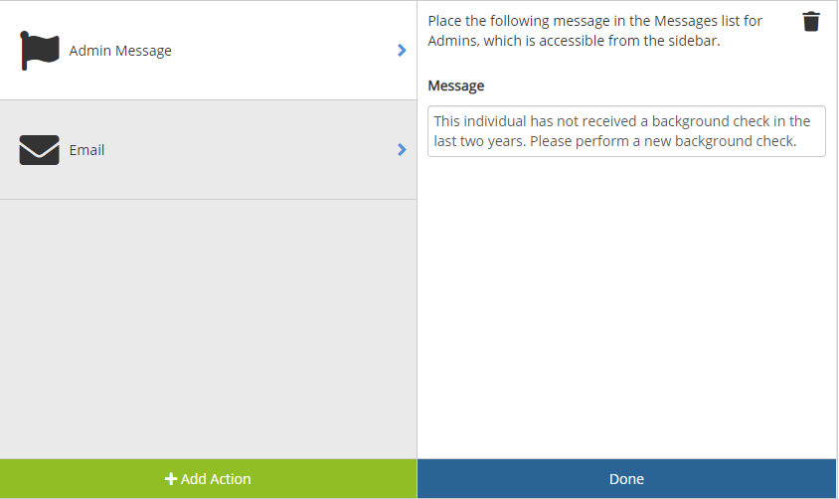Place cursor after 'new background check.' text

(x=799, y=141)
